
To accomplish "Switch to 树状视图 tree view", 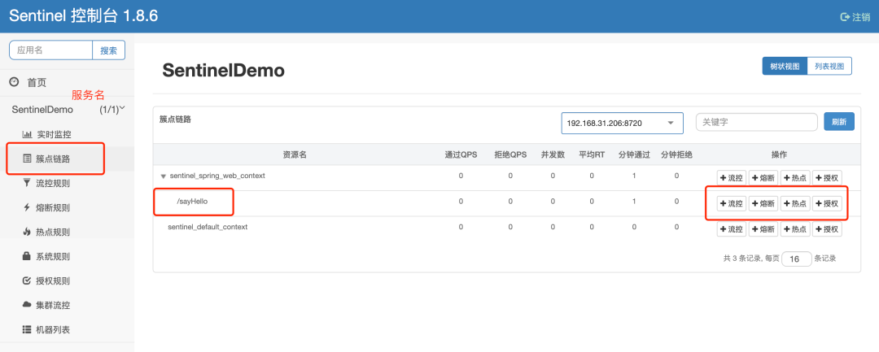I will (x=785, y=66).
